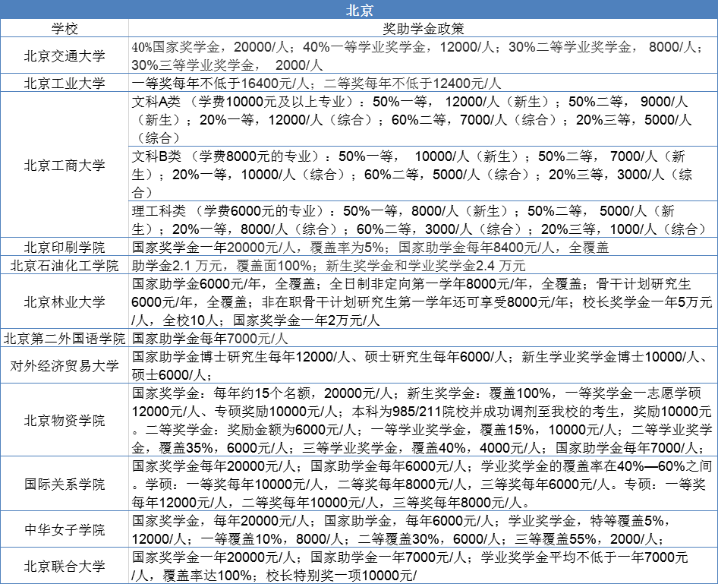Select cell mentioning 特等覆盖5%

pyautogui.click(x=423, y=529)
